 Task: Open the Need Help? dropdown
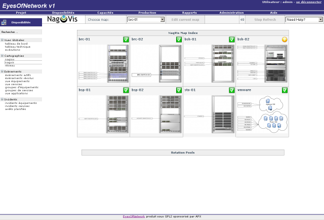pyautogui.click(x=304, y=19)
